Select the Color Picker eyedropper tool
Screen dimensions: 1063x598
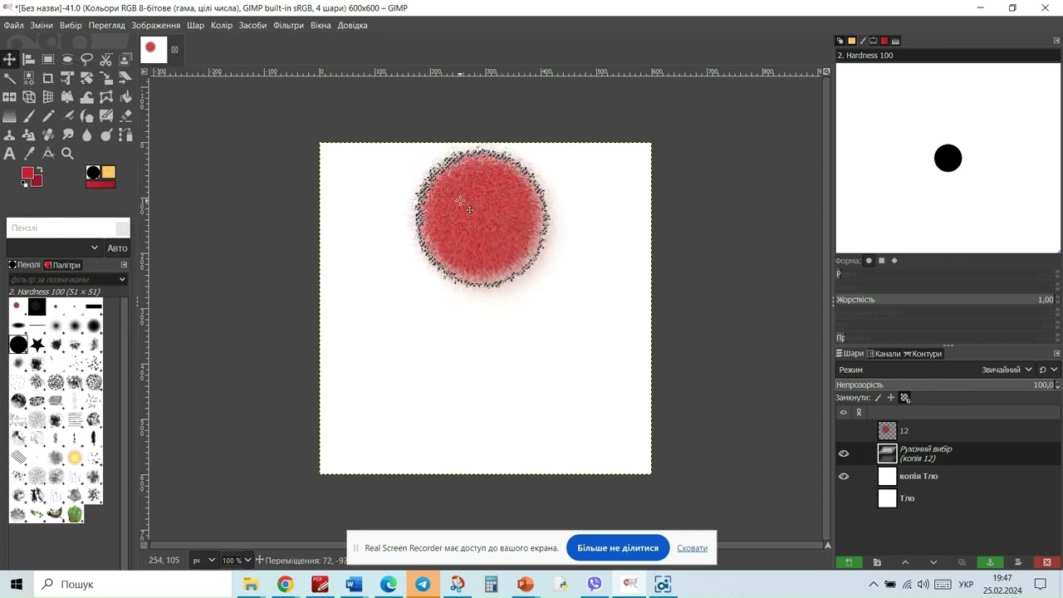[x=29, y=154]
